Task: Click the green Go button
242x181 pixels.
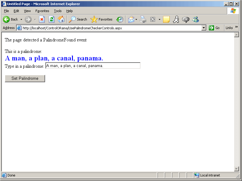Action: 214,28
